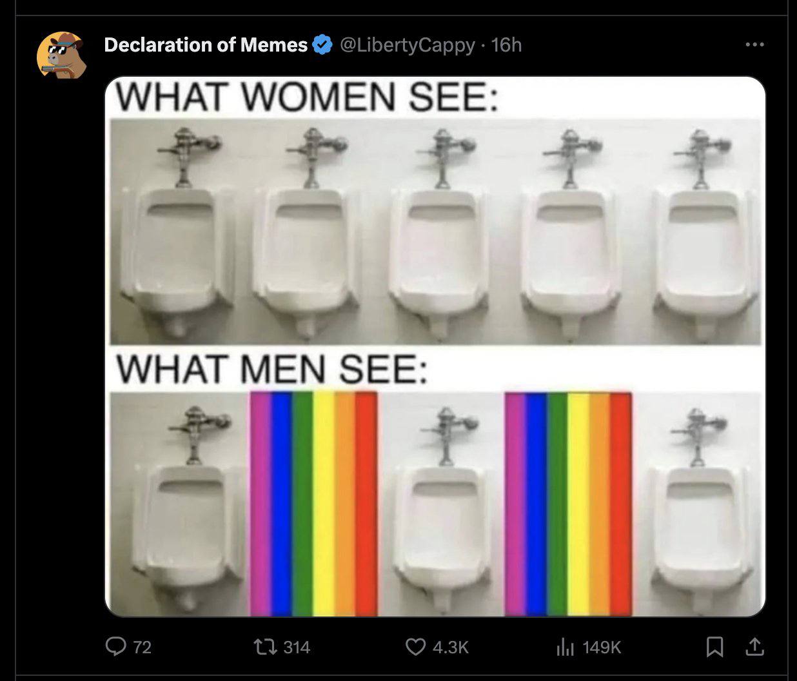Click the left rainbow flag in meme
This screenshot has width=797, height=681.
[313, 503]
